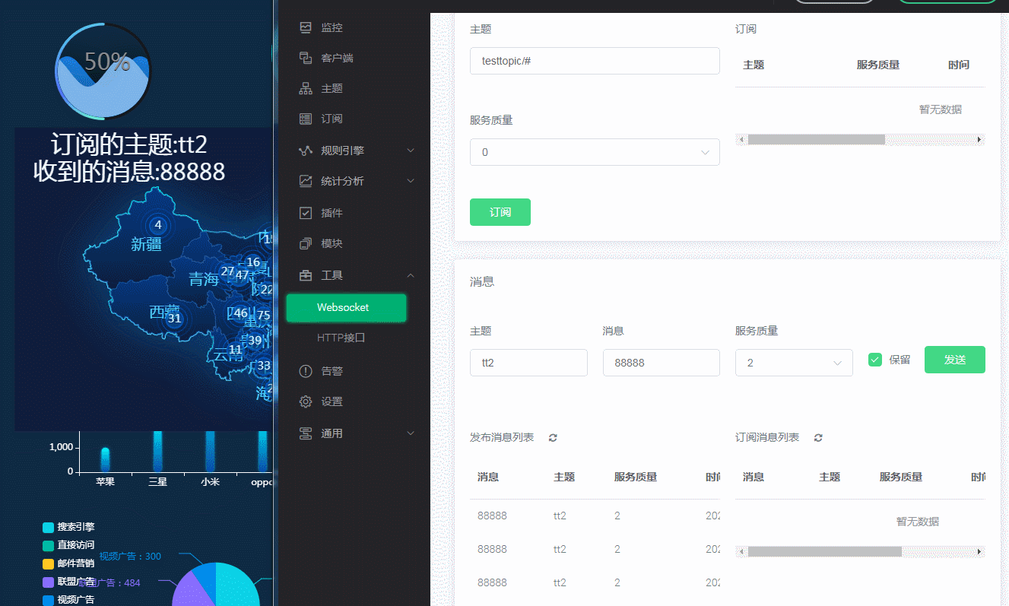
Task: Click the 工具 toolbox icon
Action: [x=306, y=275]
